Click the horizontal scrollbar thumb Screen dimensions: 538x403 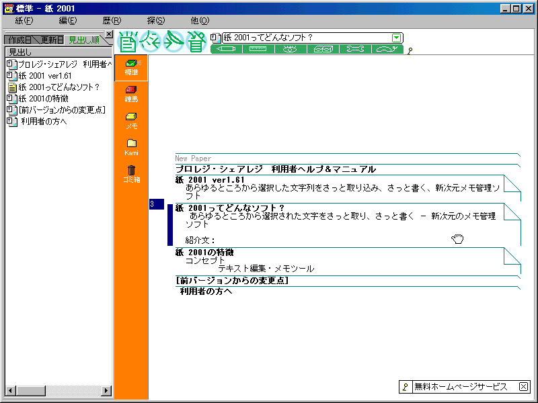tap(30, 390)
